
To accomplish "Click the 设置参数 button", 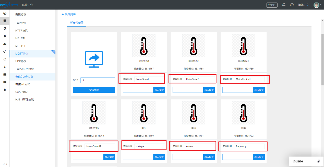I will click(94, 90).
